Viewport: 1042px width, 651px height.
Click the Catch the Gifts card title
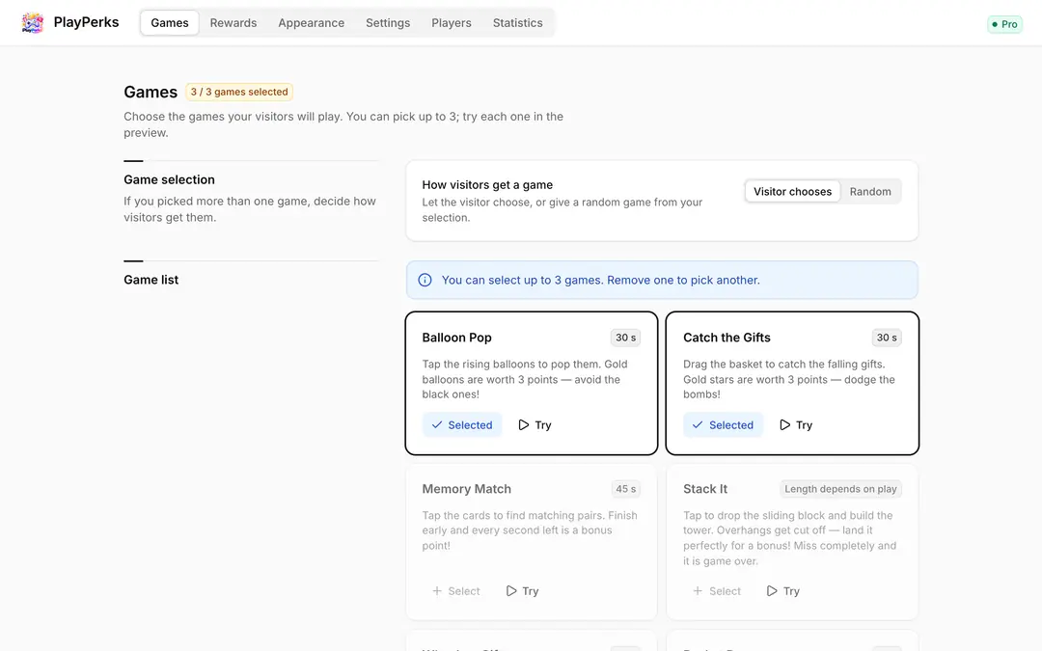tap(727, 338)
